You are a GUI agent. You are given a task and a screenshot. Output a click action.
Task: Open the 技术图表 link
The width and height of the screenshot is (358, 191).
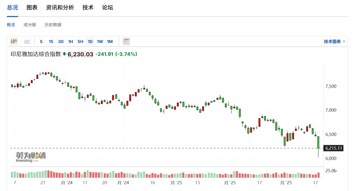[332, 41]
